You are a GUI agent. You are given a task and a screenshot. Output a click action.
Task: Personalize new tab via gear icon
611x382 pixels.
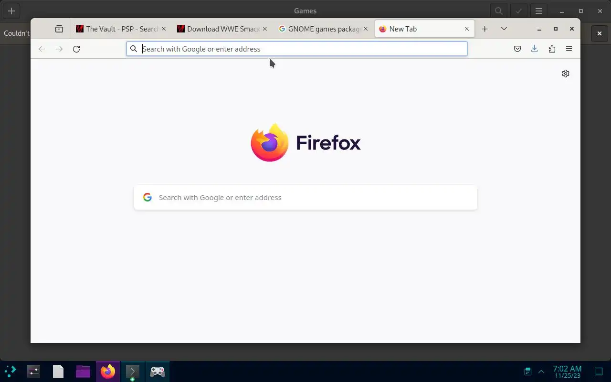click(566, 74)
